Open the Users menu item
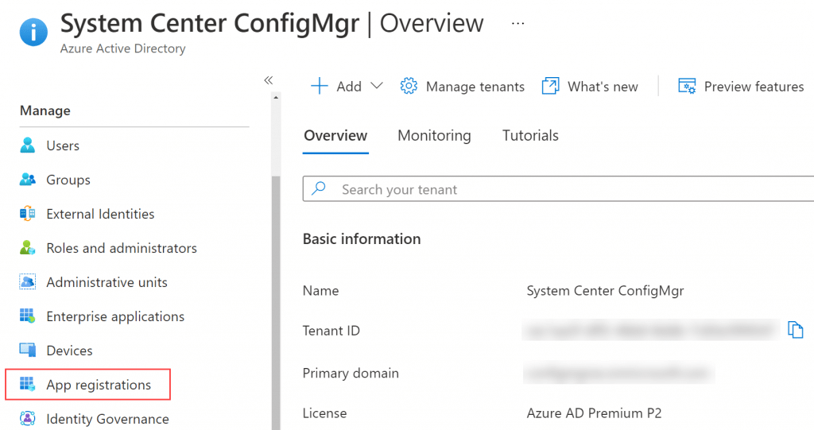Viewport: 814px width, 430px height. [x=63, y=145]
